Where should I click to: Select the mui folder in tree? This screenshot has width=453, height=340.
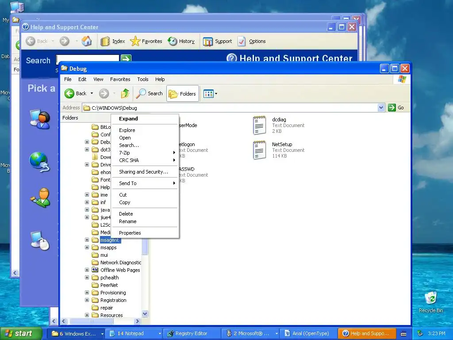pyautogui.click(x=104, y=255)
